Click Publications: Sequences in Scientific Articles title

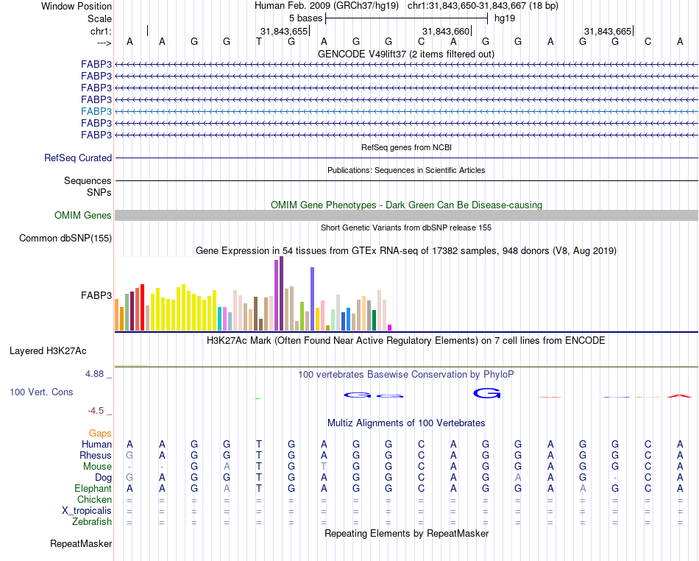[x=406, y=170]
